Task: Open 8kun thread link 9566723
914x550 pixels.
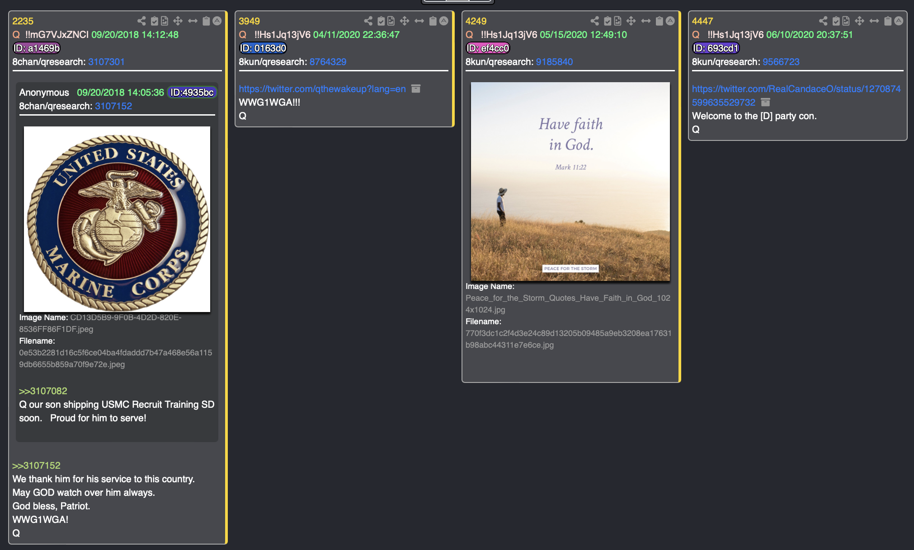Action: 781,62
